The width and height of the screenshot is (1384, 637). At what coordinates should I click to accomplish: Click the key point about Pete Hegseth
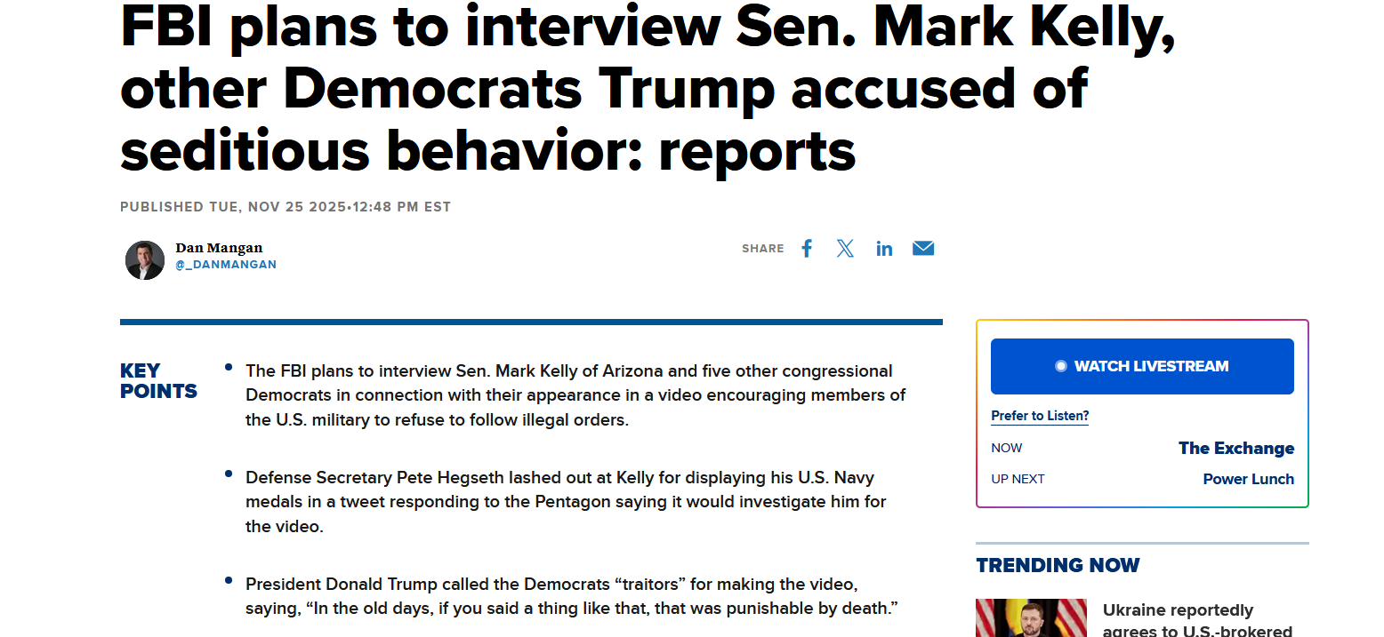(566, 502)
